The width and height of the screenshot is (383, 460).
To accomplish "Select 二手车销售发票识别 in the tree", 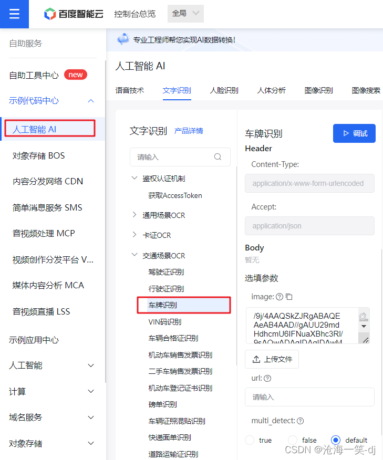I will coord(180,371).
